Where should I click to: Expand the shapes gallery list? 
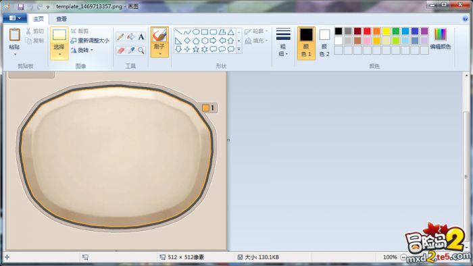point(239,49)
